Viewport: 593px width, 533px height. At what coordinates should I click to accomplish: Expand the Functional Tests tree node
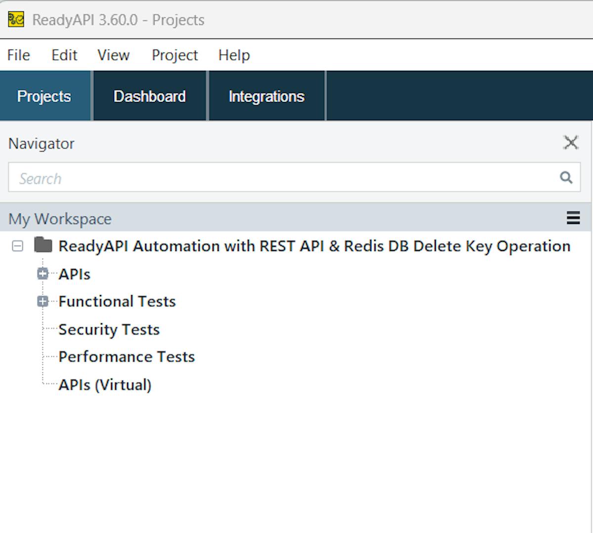click(x=43, y=301)
